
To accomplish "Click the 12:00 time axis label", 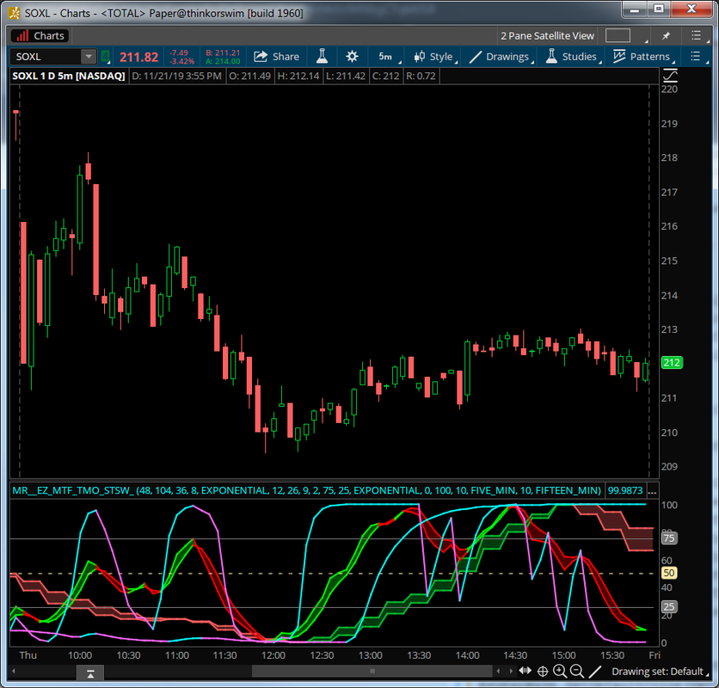I will point(273,655).
